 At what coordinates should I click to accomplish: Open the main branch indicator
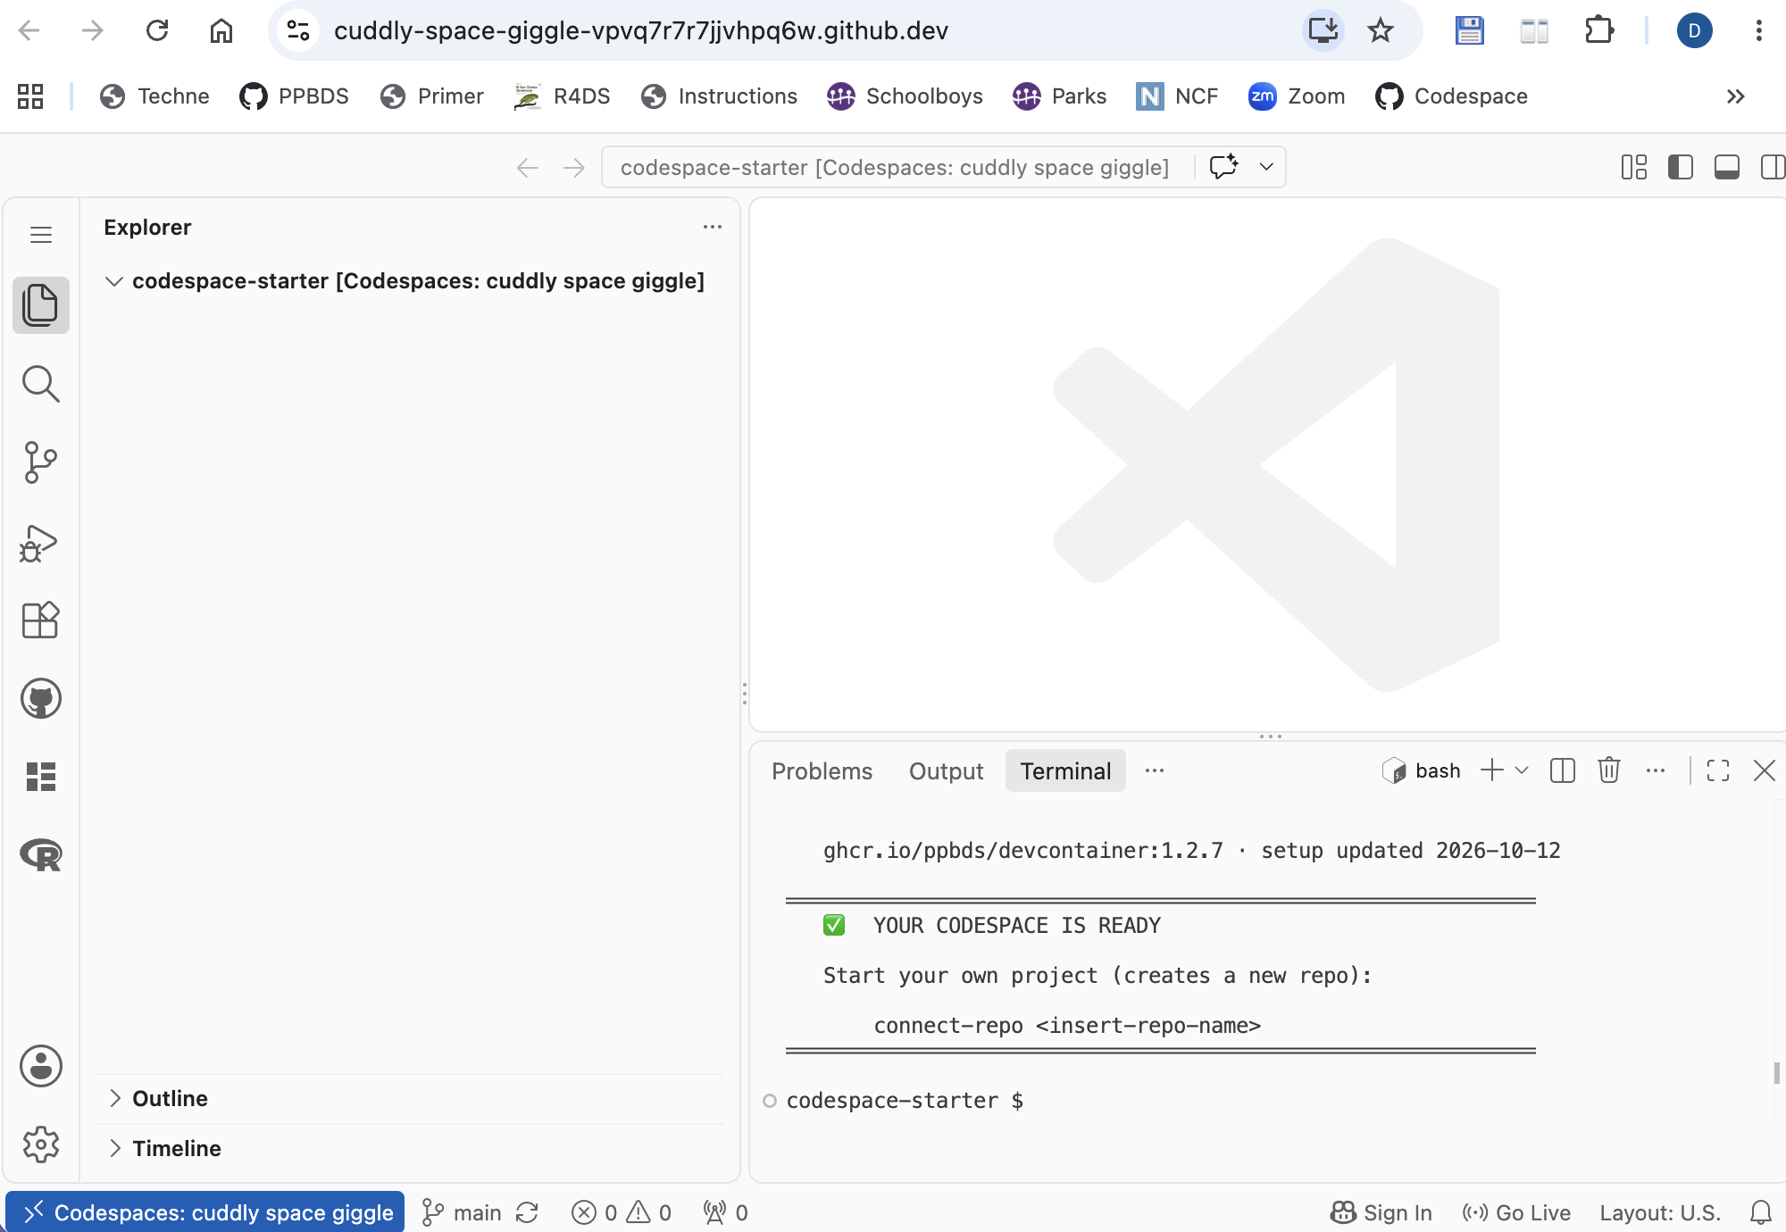pos(461,1212)
